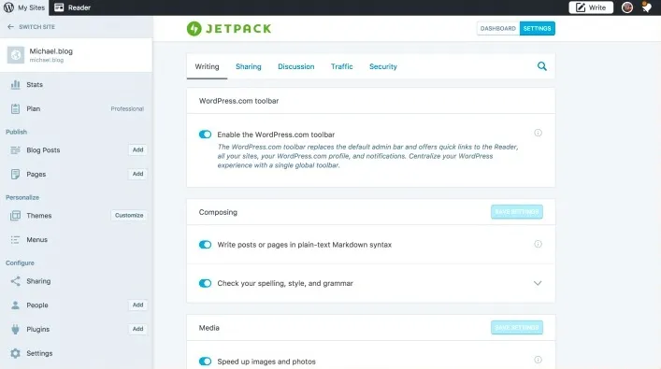Viewport: 661px width, 369px height.
Task: Show info for WordPress.com toolbar setting
Action: click(x=538, y=133)
